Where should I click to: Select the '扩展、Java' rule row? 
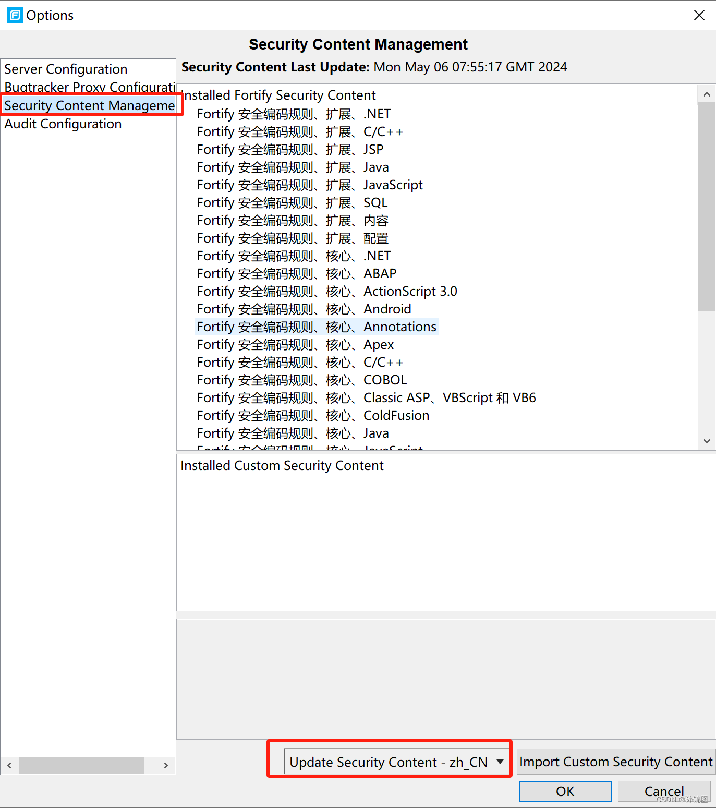[293, 167]
